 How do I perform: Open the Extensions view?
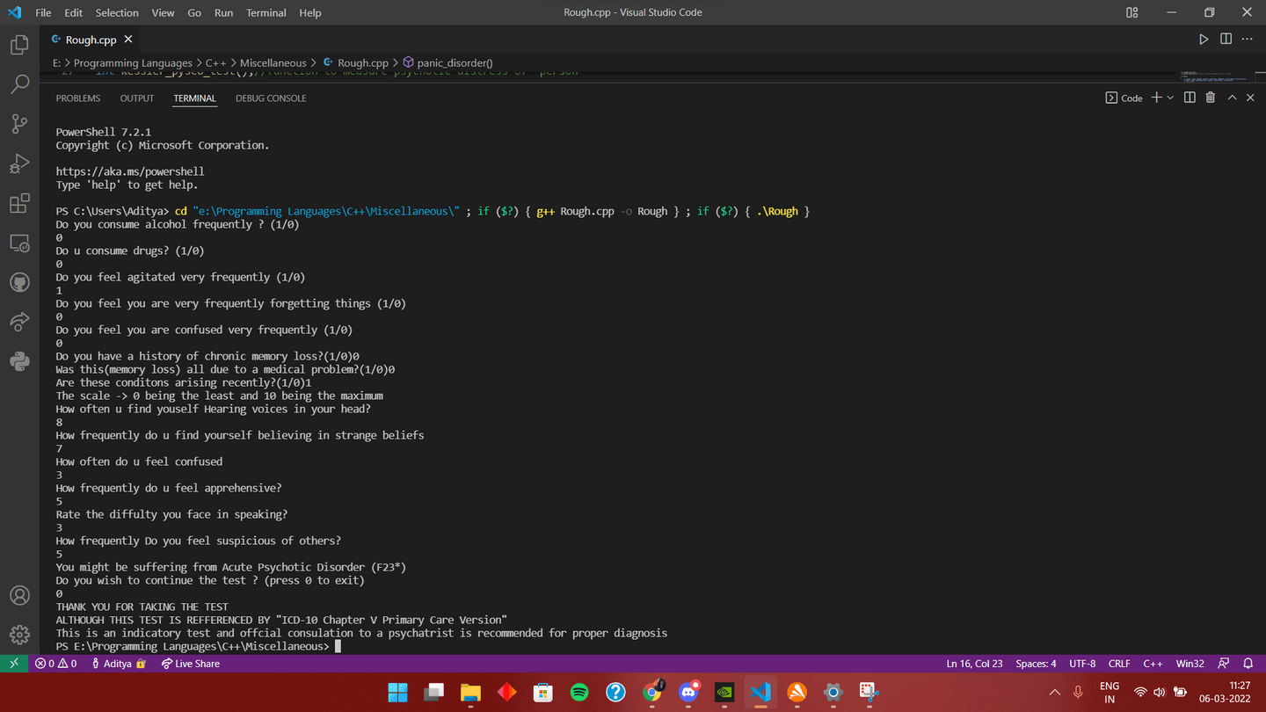click(x=19, y=204)
